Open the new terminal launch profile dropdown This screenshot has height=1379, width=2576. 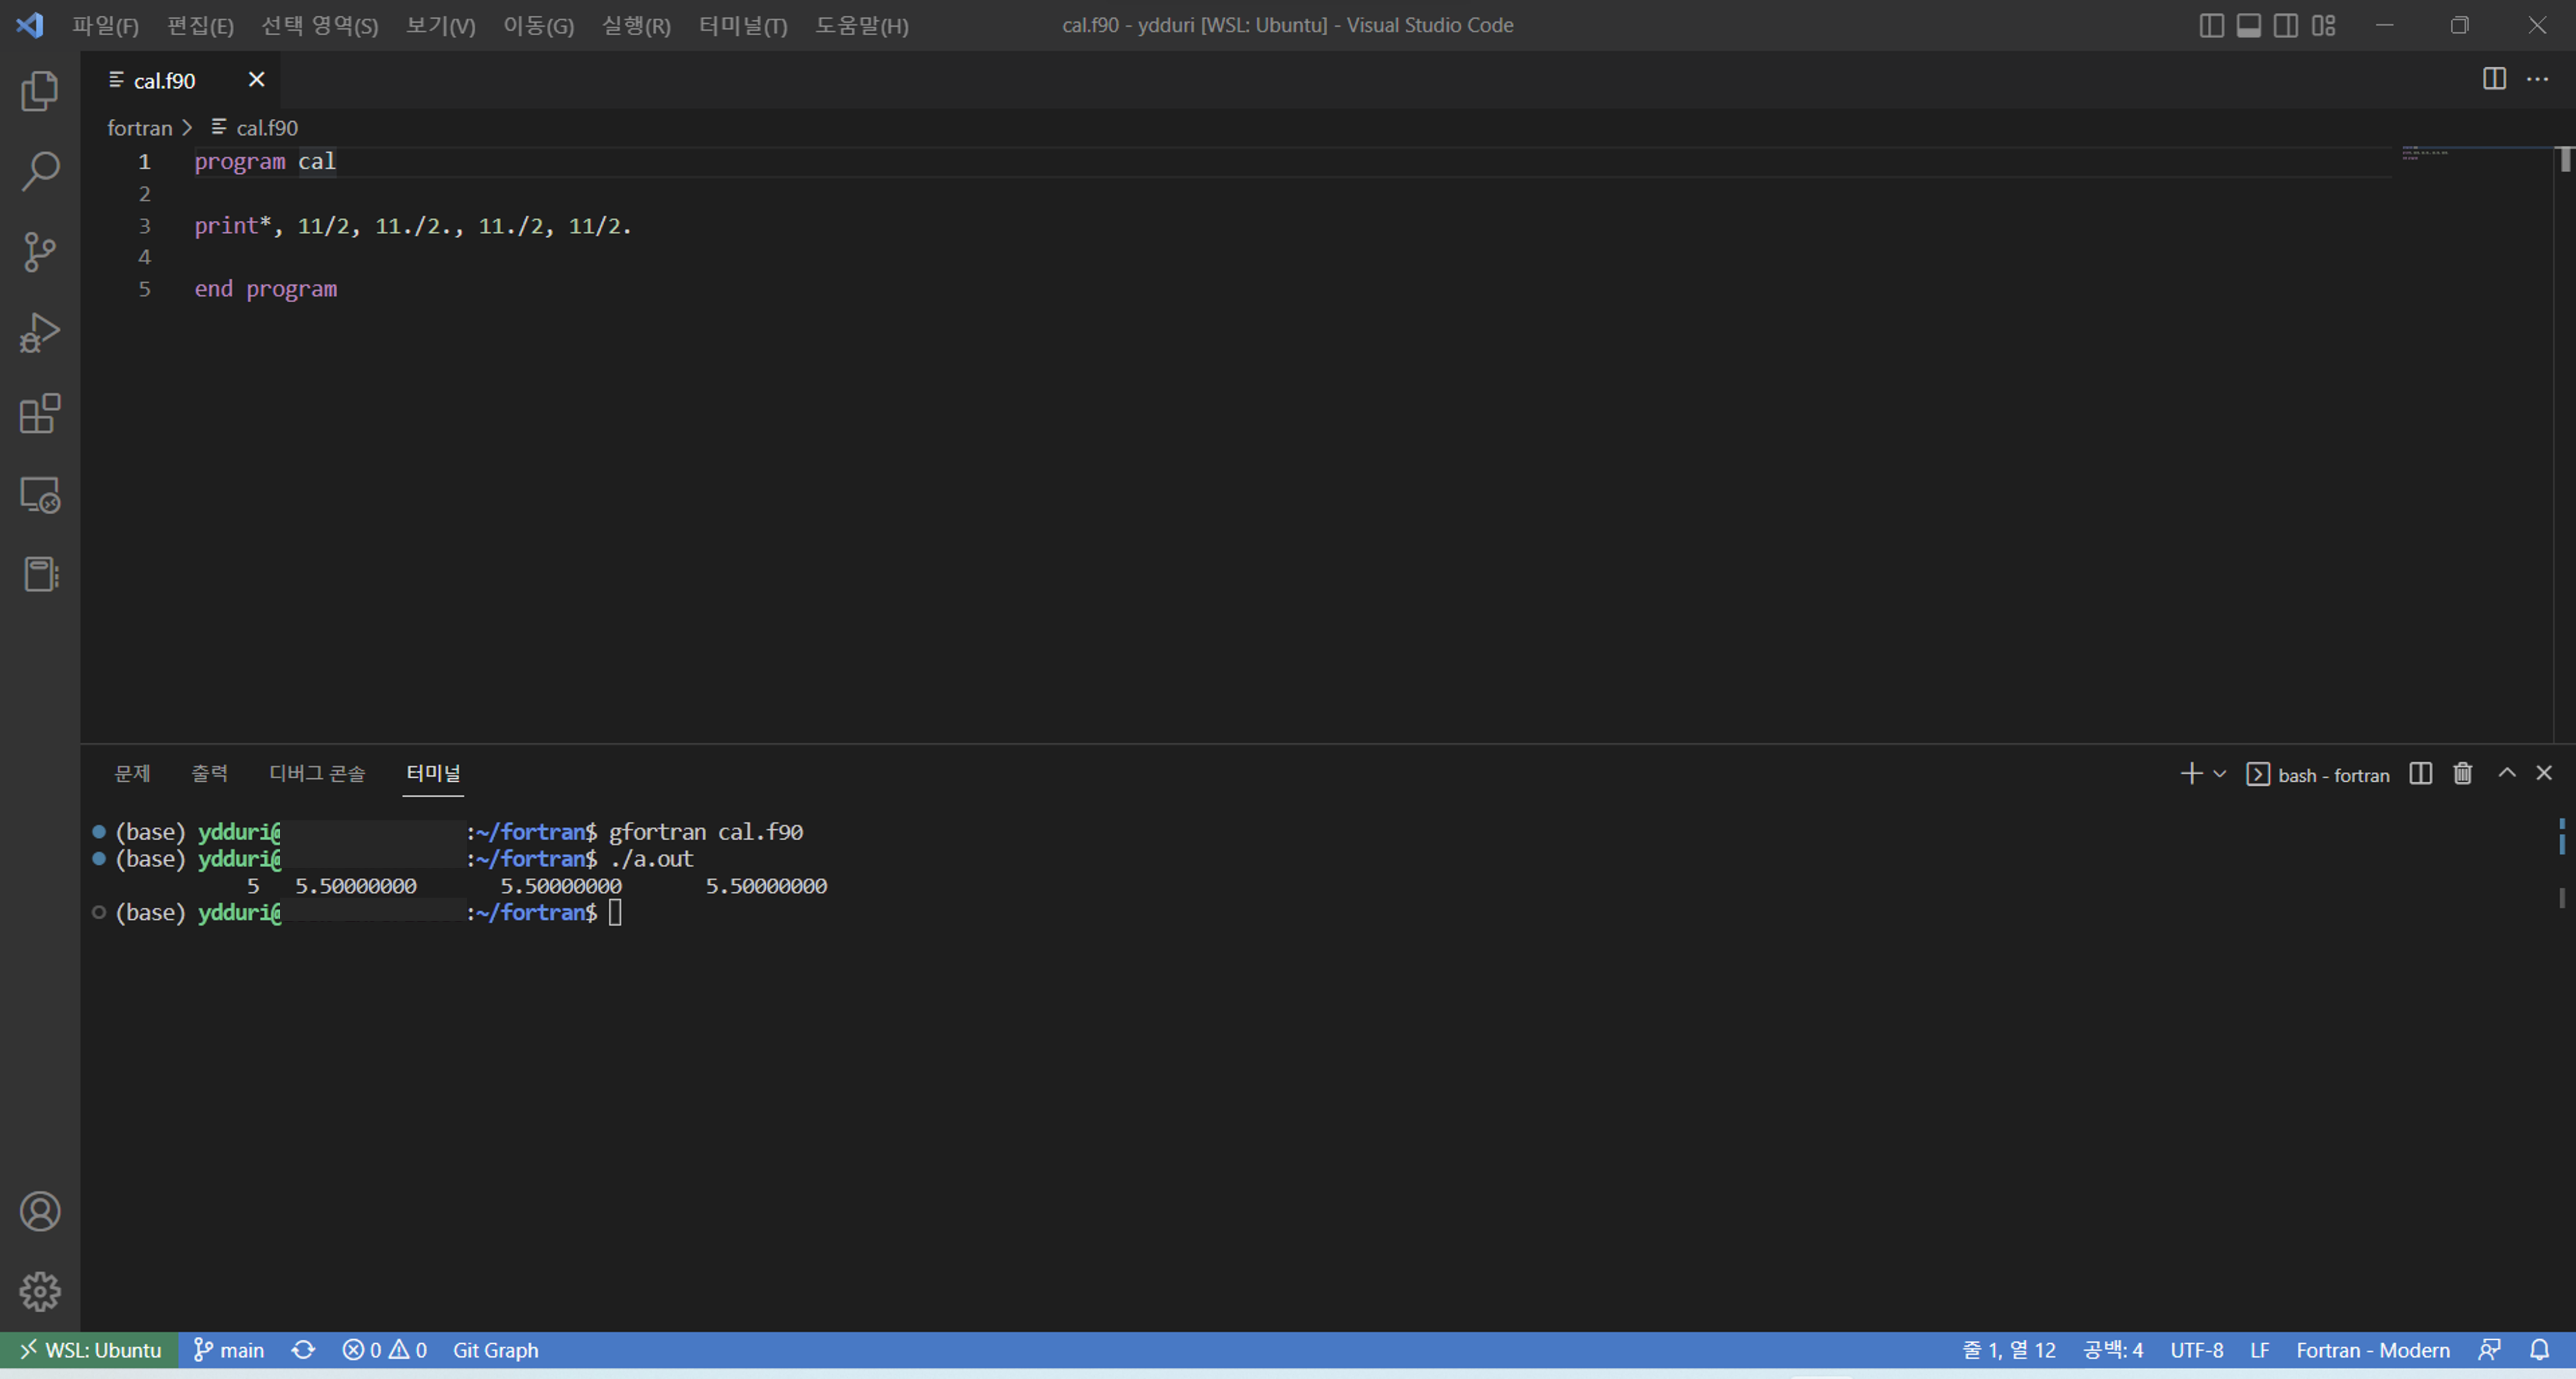[x=2220, y=774]
